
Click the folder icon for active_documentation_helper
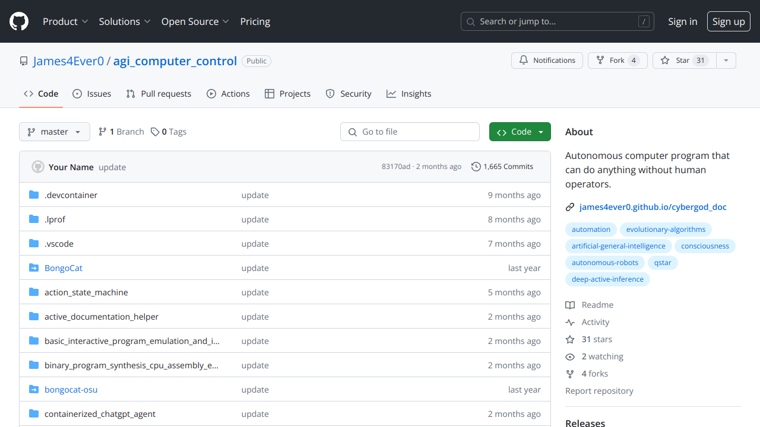pyautogui.click(x=34, y=316)
